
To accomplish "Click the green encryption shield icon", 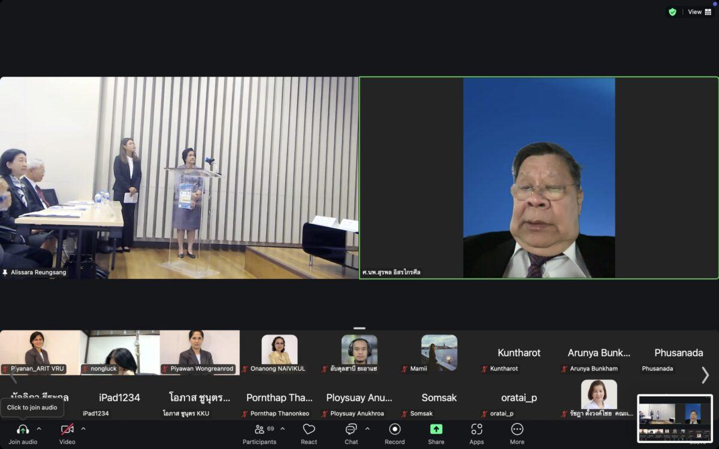I will (672, 12).
